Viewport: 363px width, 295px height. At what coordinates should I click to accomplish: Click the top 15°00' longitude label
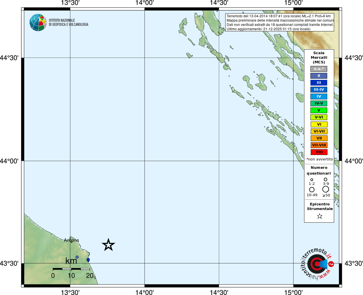tap(293, 3)
